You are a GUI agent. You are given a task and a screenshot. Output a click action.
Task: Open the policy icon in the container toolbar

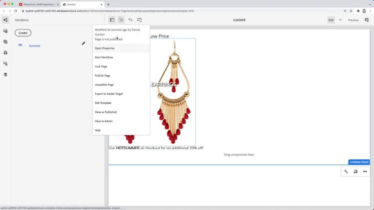(x=356, y=171)
